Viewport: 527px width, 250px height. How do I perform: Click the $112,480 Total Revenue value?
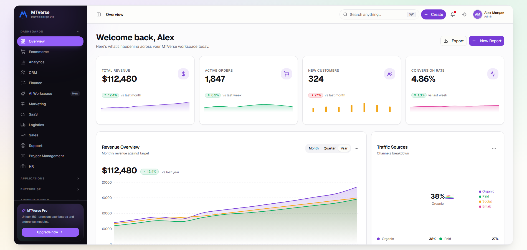coord(119,79)
